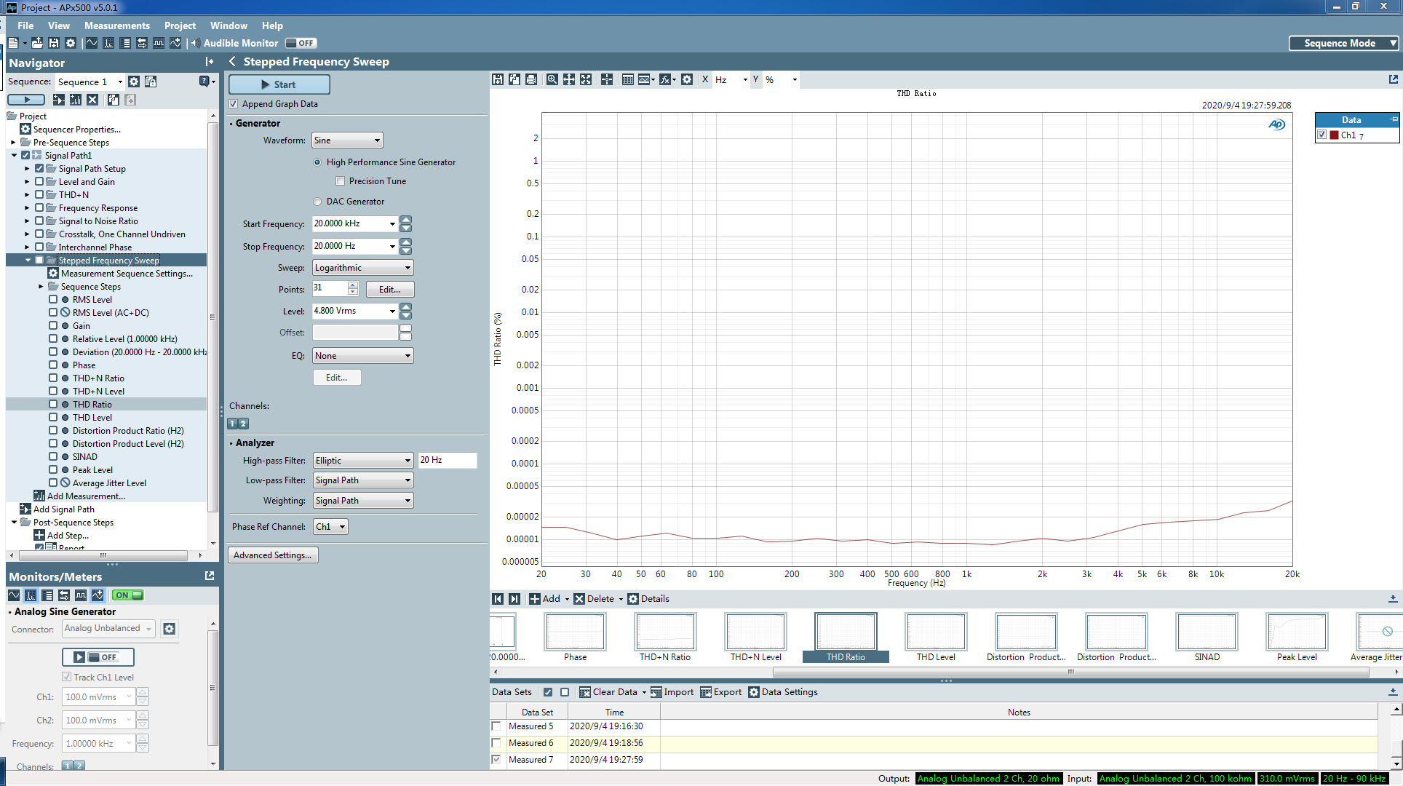
Task: Open View menu
Action: pyautogui.click(x=59, y=25)
